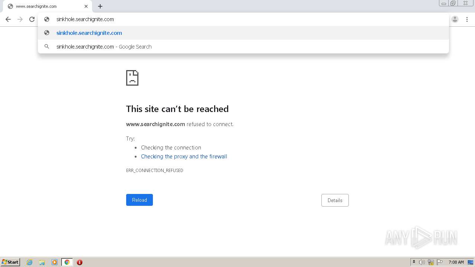475x267 pixels.
Task: Click the forward navigation arrow
Action: pyautogui.click(x=20, y=19)
